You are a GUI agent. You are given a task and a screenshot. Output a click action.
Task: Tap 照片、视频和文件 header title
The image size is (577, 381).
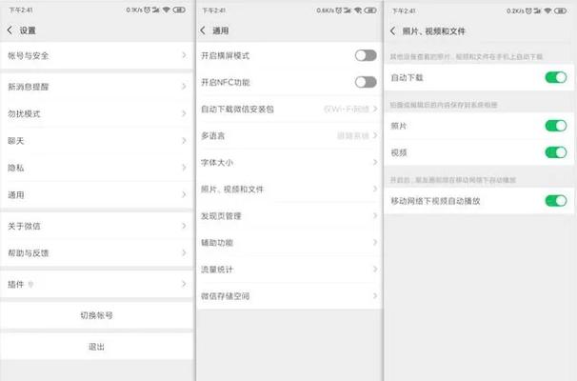click(434, 31)
